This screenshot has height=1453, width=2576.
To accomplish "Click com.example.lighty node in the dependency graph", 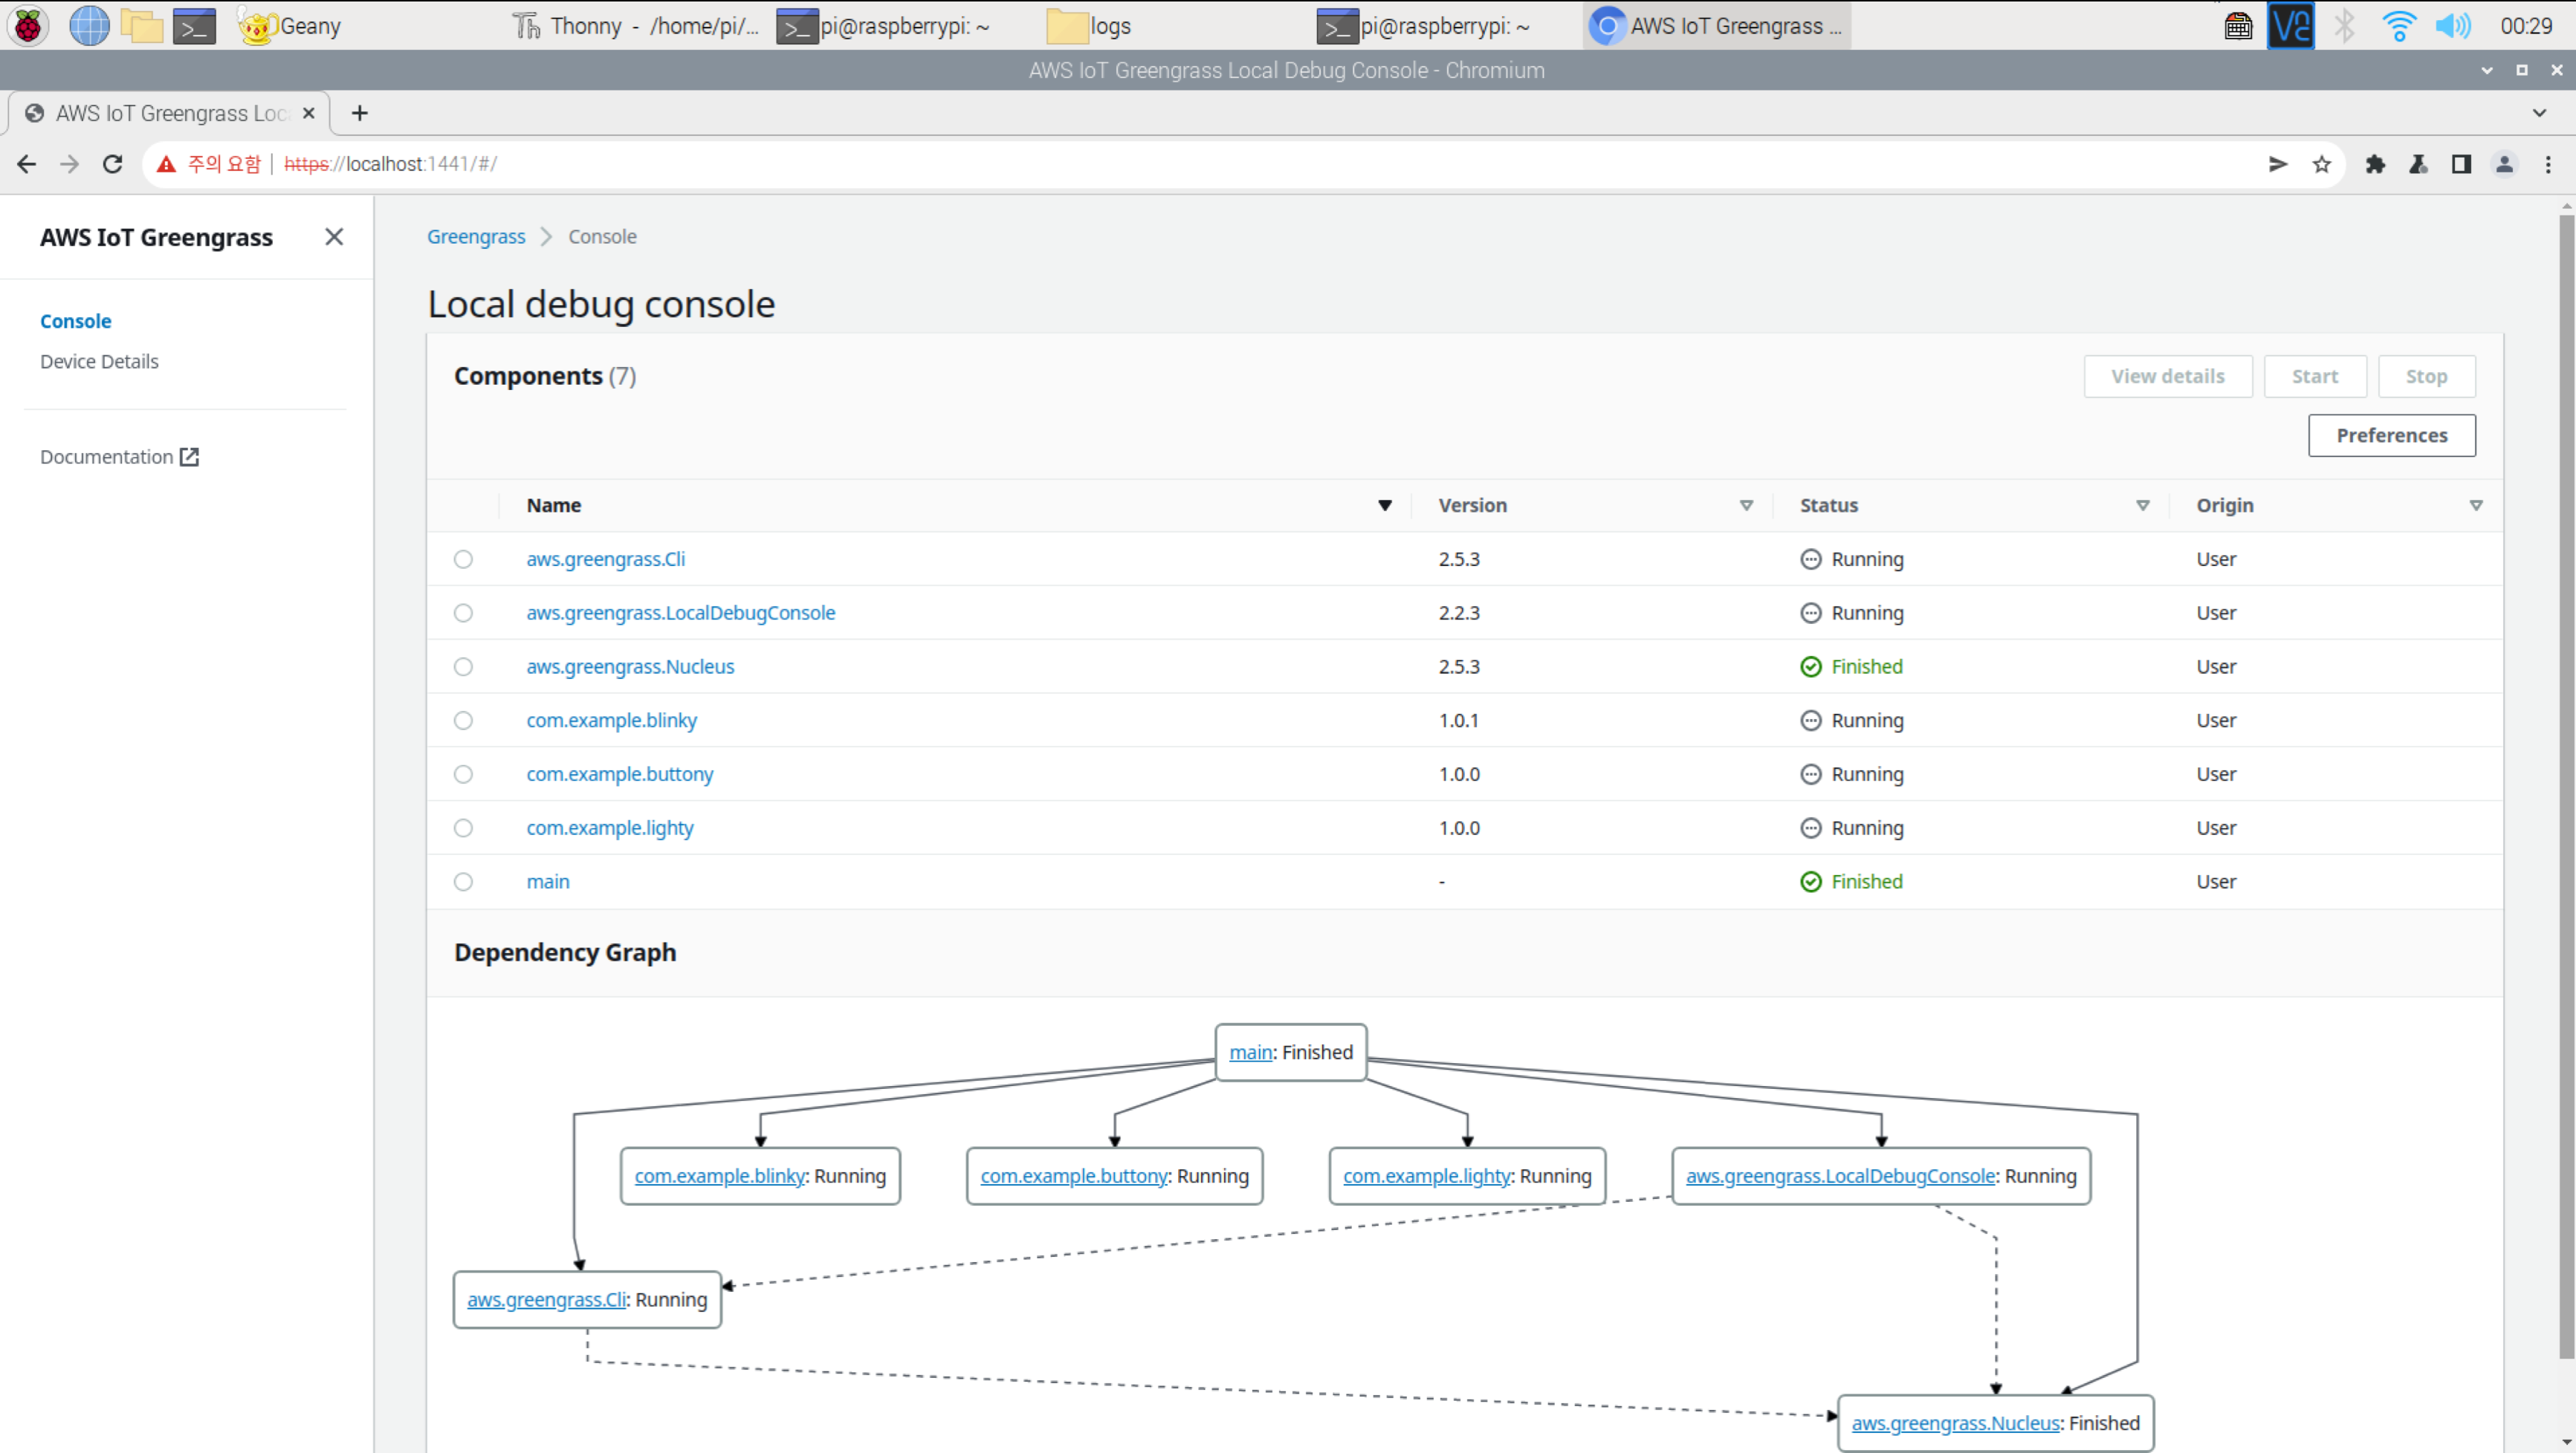I will (1467, 1176).
